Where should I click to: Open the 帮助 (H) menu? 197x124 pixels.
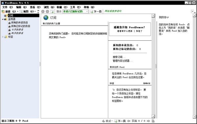(89, 7)
